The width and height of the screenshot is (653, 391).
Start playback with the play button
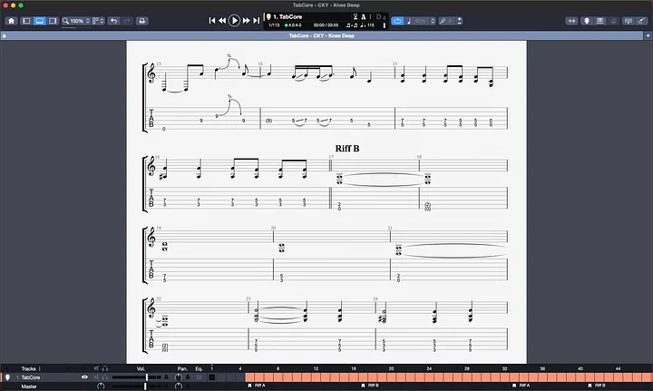[x=234, y=20]
